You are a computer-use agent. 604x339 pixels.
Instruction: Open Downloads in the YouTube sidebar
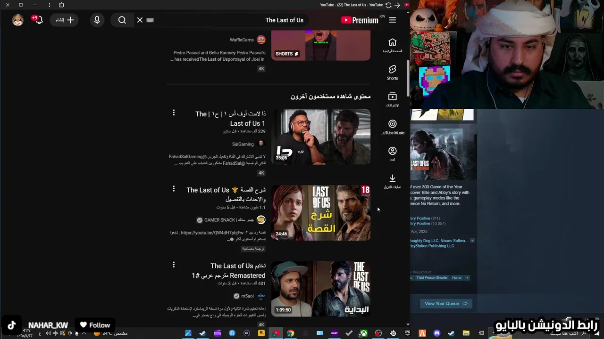tap(393, 181)
